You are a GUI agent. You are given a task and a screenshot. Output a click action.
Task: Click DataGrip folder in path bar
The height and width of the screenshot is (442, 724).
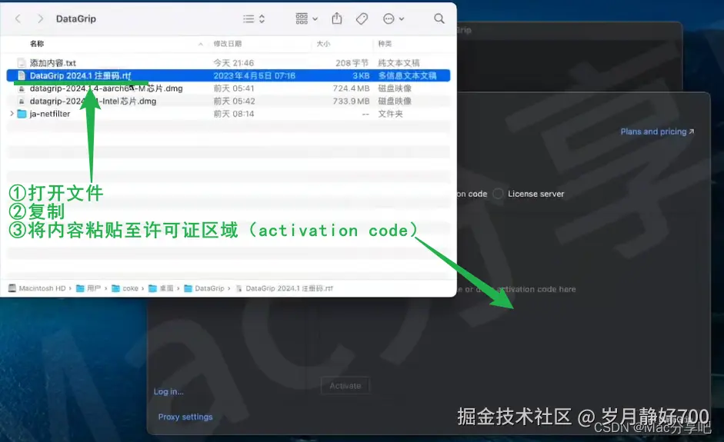point(204,288)
